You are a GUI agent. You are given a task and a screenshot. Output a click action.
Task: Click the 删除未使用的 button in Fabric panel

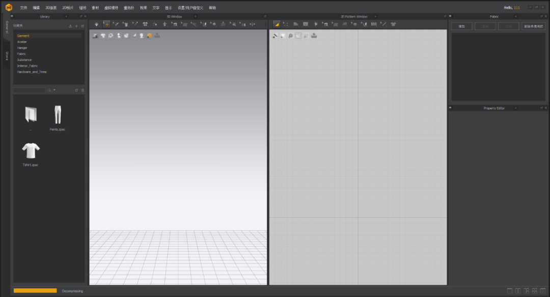point(533,26)
